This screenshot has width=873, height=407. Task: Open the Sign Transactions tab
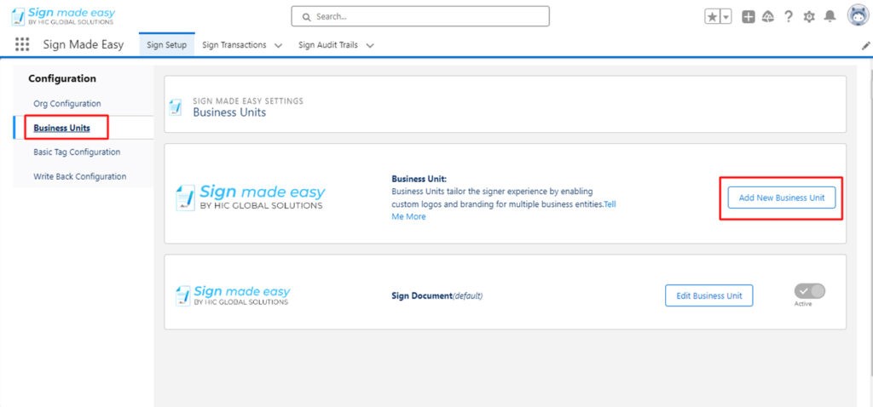tap(234, 45)
